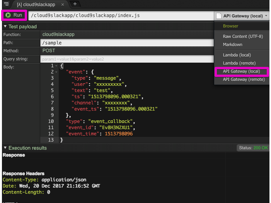Click the Path field containing /sample
The image size is (271, 203).
pyautogui.click(x=127, y=43)
